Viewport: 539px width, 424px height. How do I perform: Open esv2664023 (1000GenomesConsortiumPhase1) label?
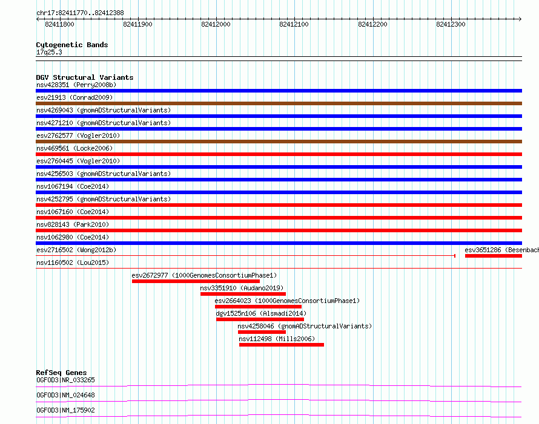pyautogui.click(x=287, y=301)
